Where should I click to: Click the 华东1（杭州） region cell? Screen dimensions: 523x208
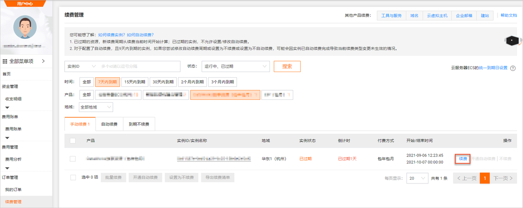click(274, 159)
